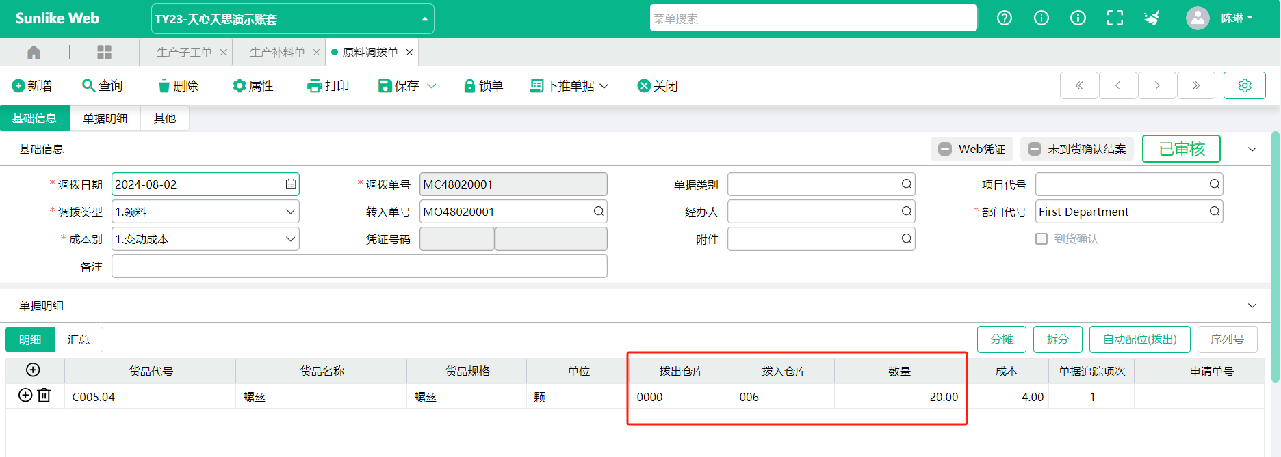Screen dimensions: 1281x457
Task: Expand 下推单据 dropdown menu
Action: 604,86
